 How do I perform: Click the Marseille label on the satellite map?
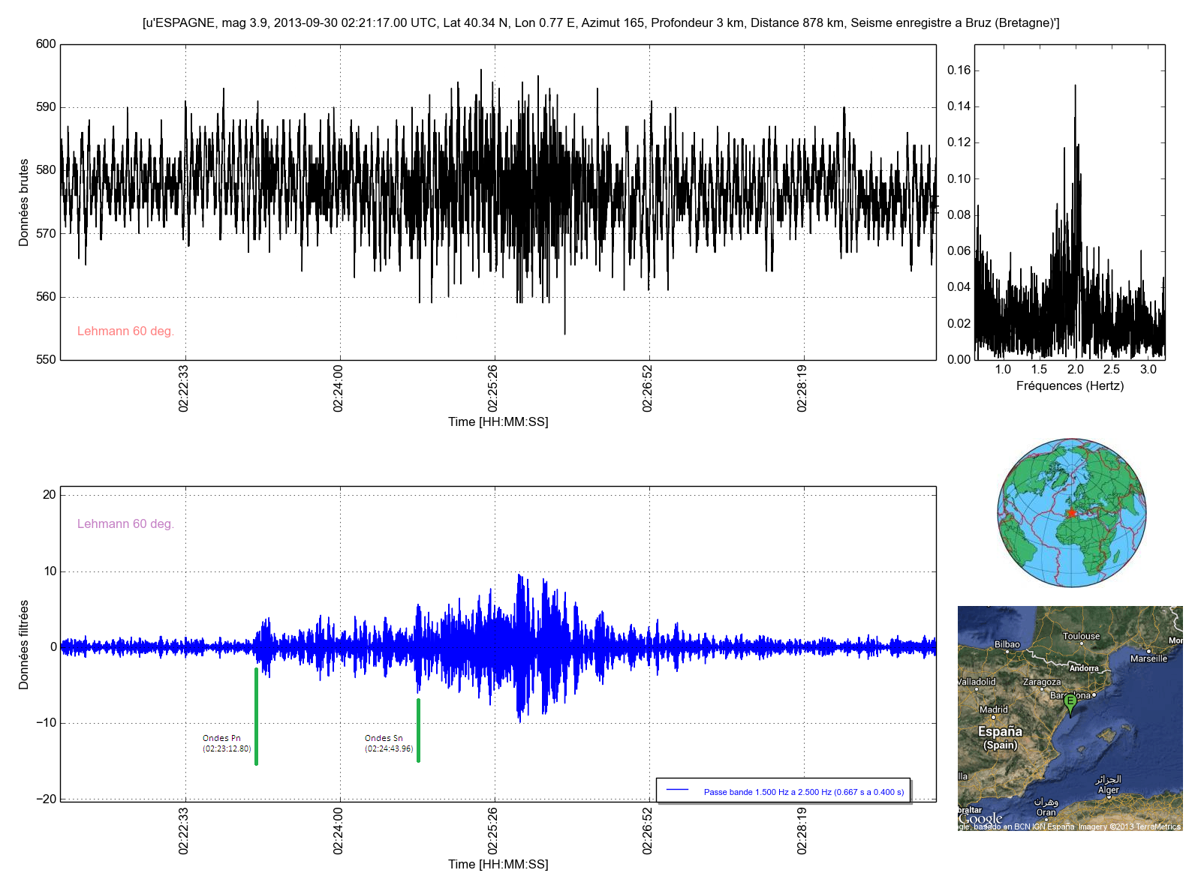(x=1148, y=658)
